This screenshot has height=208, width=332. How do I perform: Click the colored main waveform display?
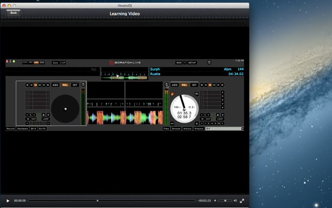coord(125,117)
